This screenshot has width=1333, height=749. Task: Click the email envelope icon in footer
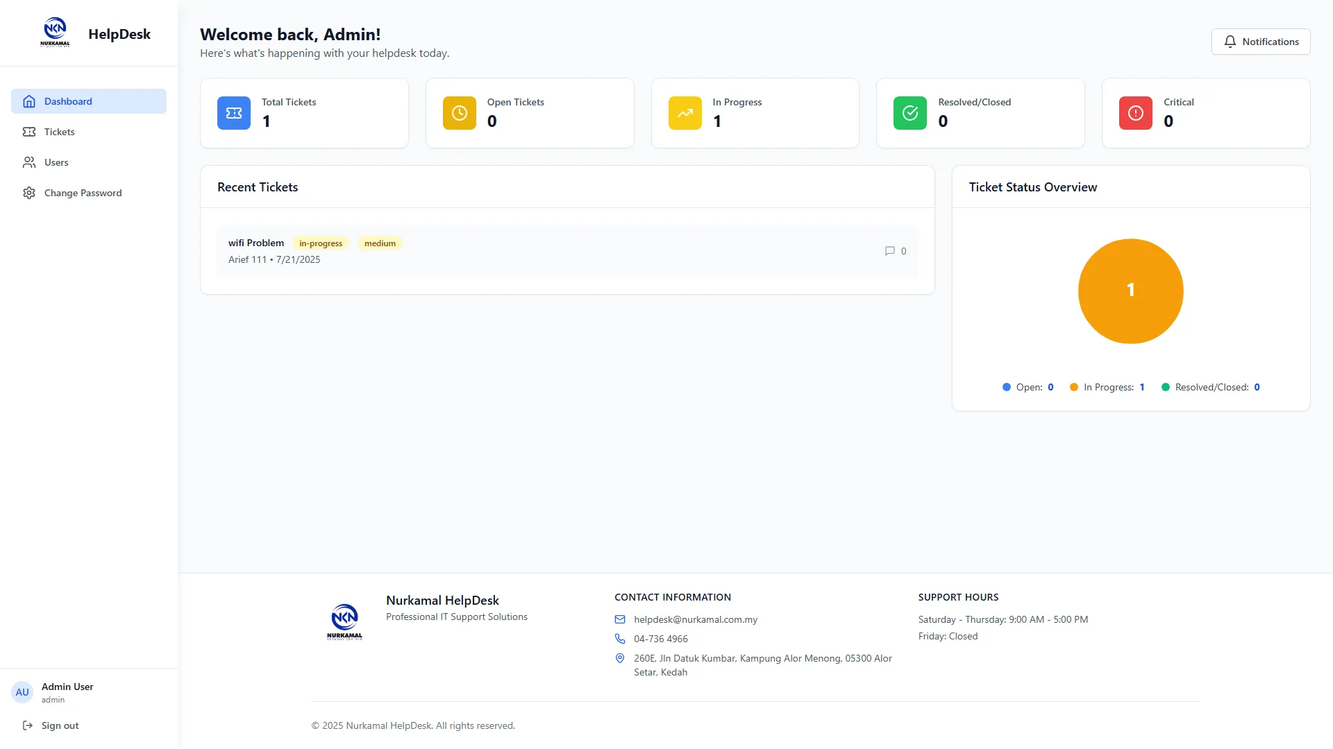click(x=620, y=619)
